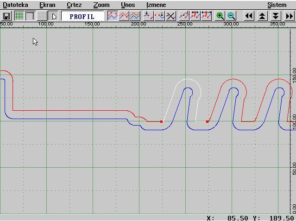296x221 pixels.
Task: Open the Zoom menu
Action: (x=101, y=5)
